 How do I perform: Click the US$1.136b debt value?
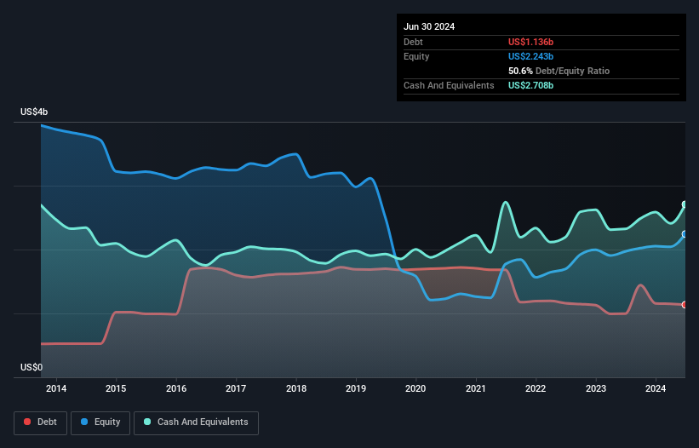click(x=530, y=42)
